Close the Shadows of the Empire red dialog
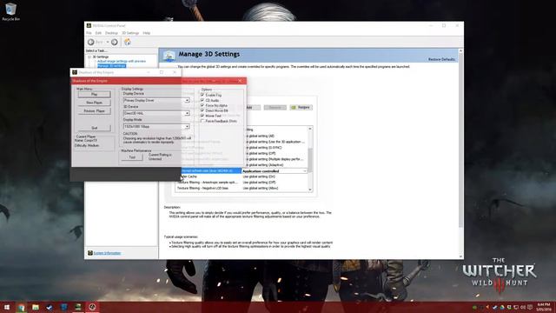This screenshot has height=313, width=556. (240, 81)
